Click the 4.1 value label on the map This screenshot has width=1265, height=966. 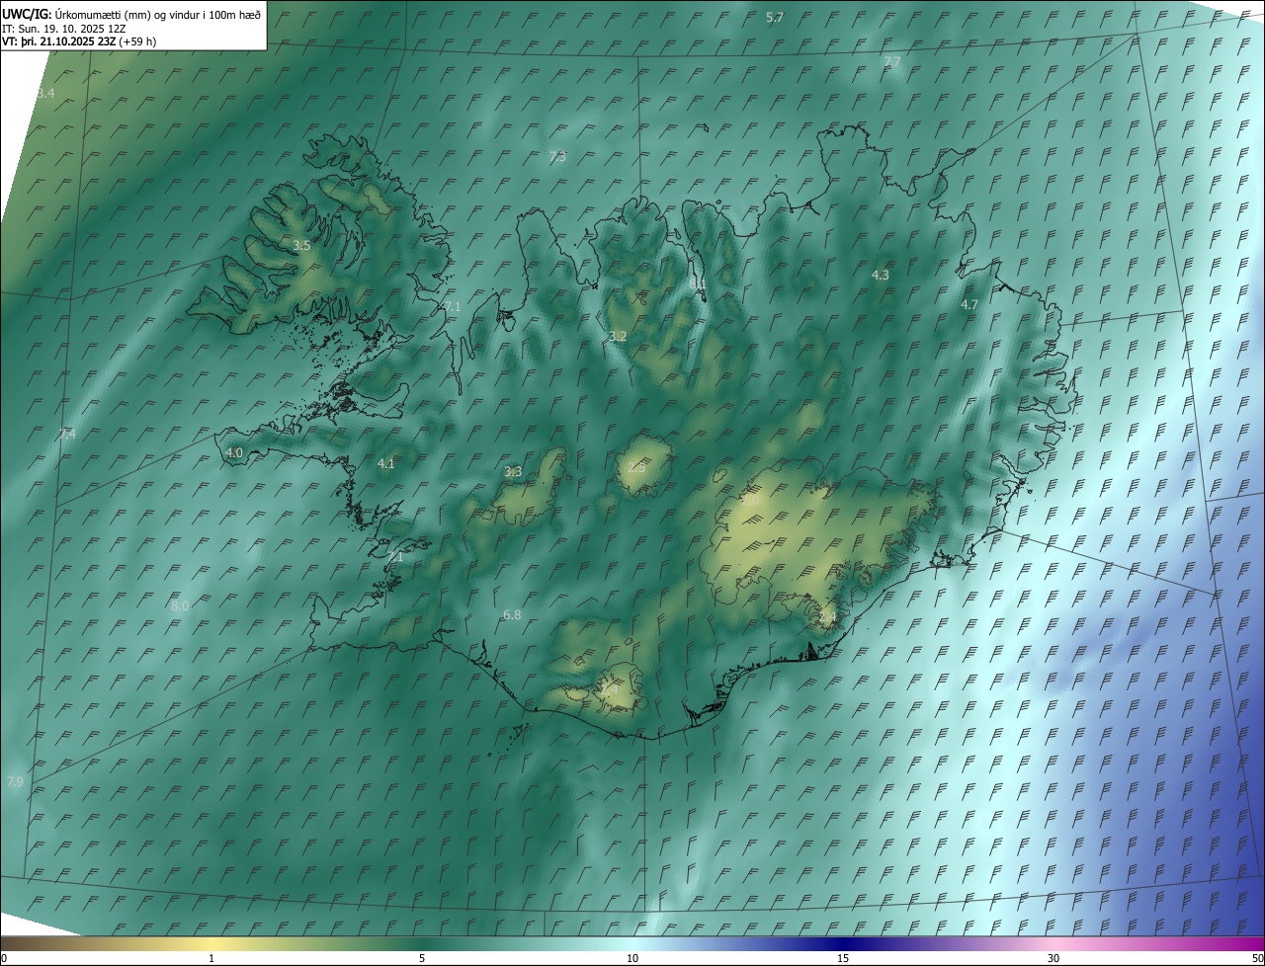(x=385, y=463)
